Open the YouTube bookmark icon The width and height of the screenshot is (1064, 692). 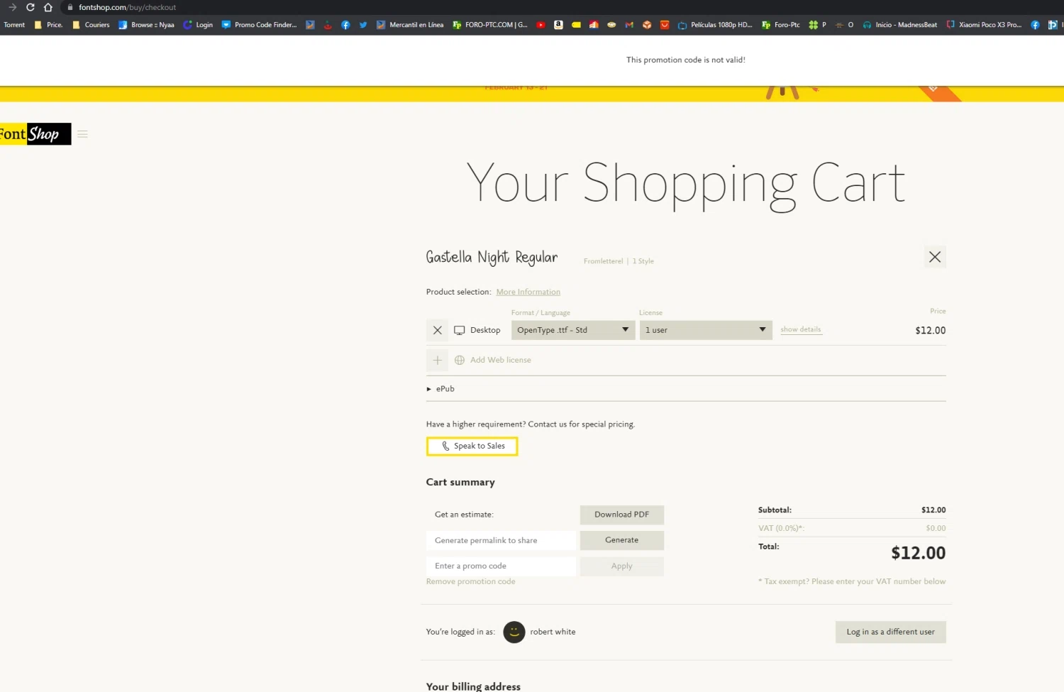tap(541, 25)
